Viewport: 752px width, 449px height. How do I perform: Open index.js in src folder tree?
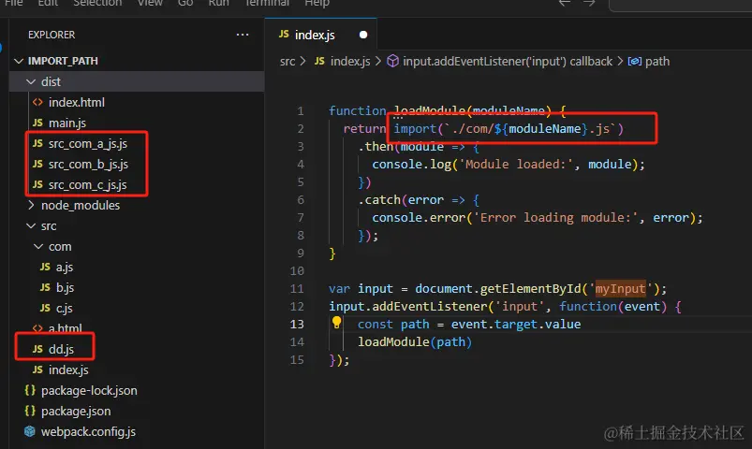point(68,369)
